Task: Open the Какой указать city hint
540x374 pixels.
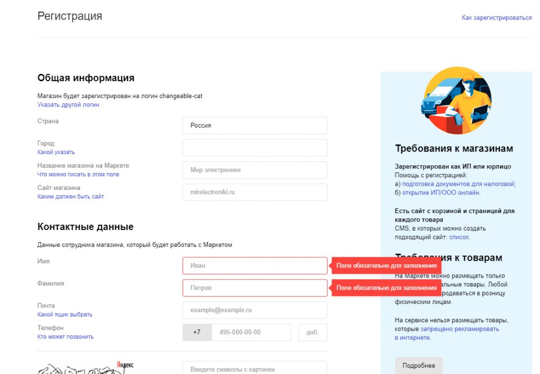Action: [x=56, y=152]
